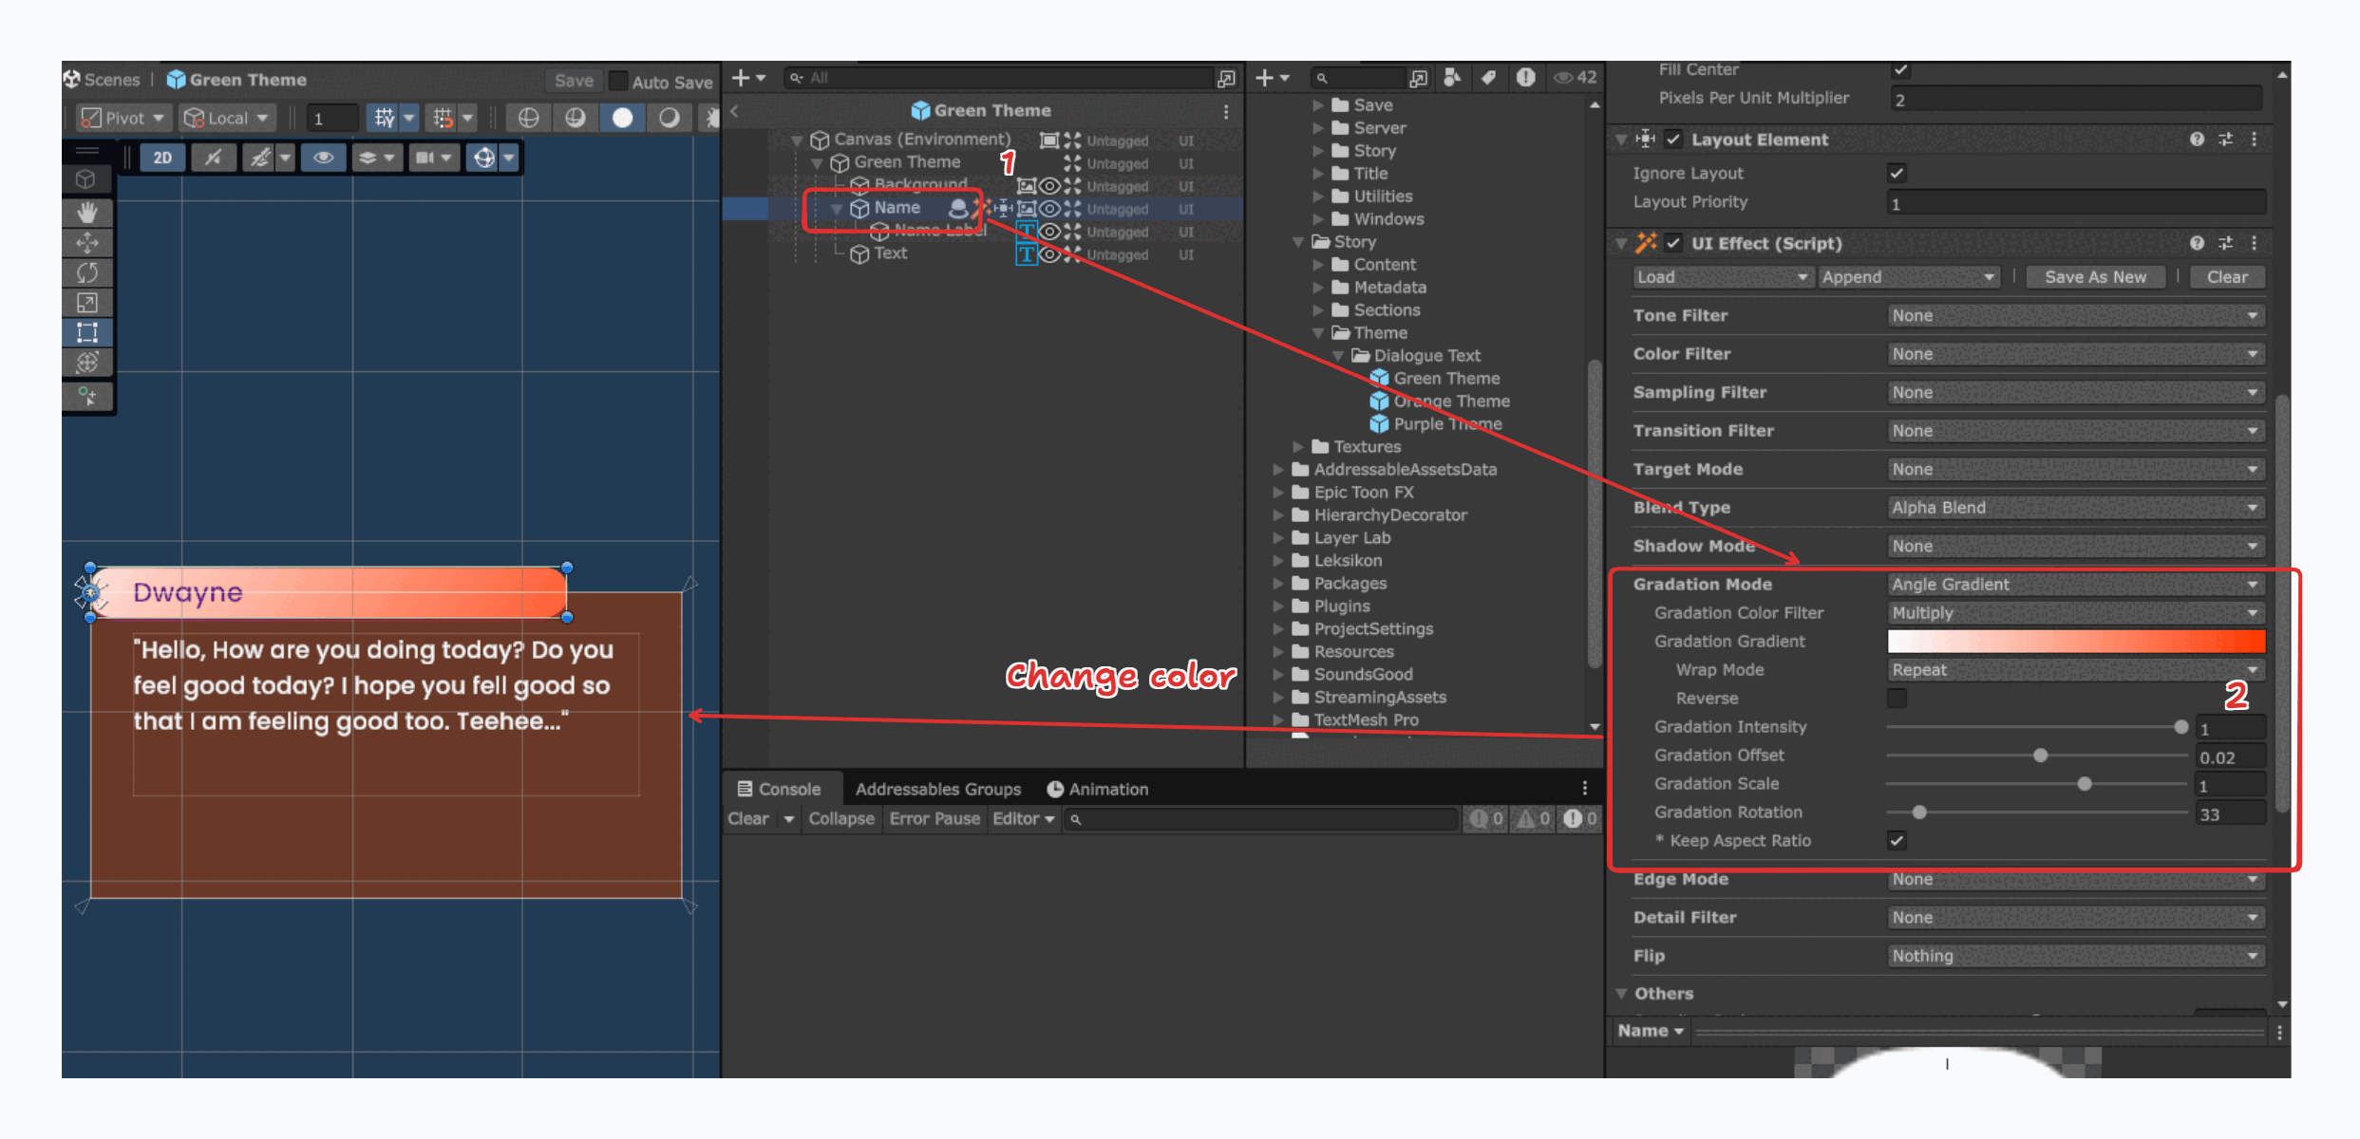
Task: Click the Save As New button
Action: tap(2095, 277)
